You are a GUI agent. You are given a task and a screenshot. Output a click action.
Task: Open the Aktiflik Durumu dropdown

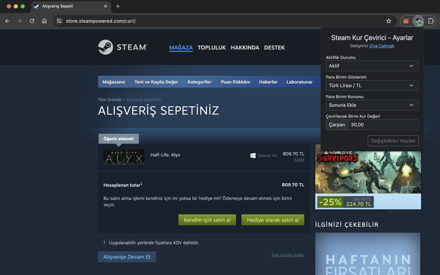(x=372, y=66)
